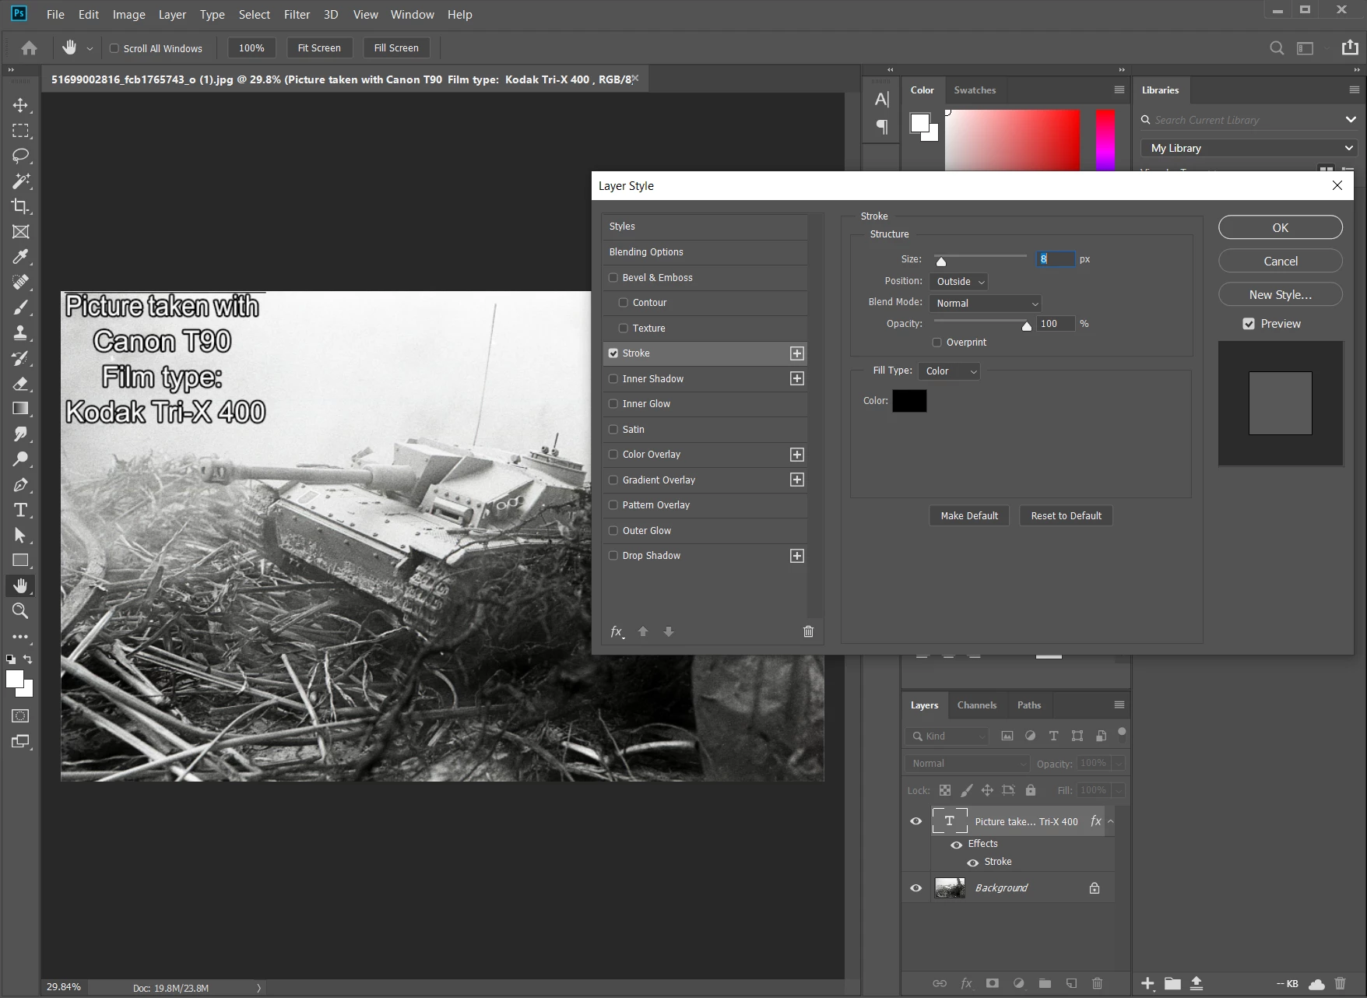
Task: Cancel the Layer Style dialog
Action: tap(1281, 261)
